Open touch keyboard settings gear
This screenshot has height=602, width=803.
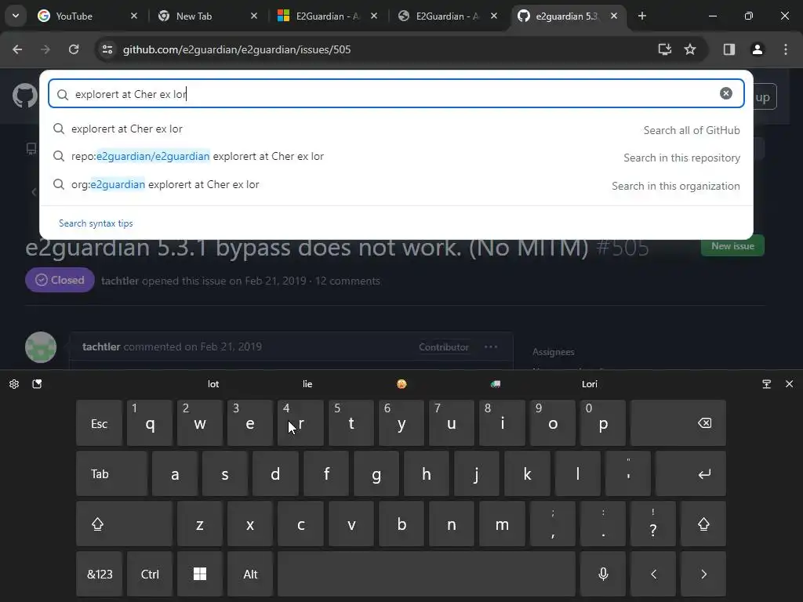[x=14, y=384]
